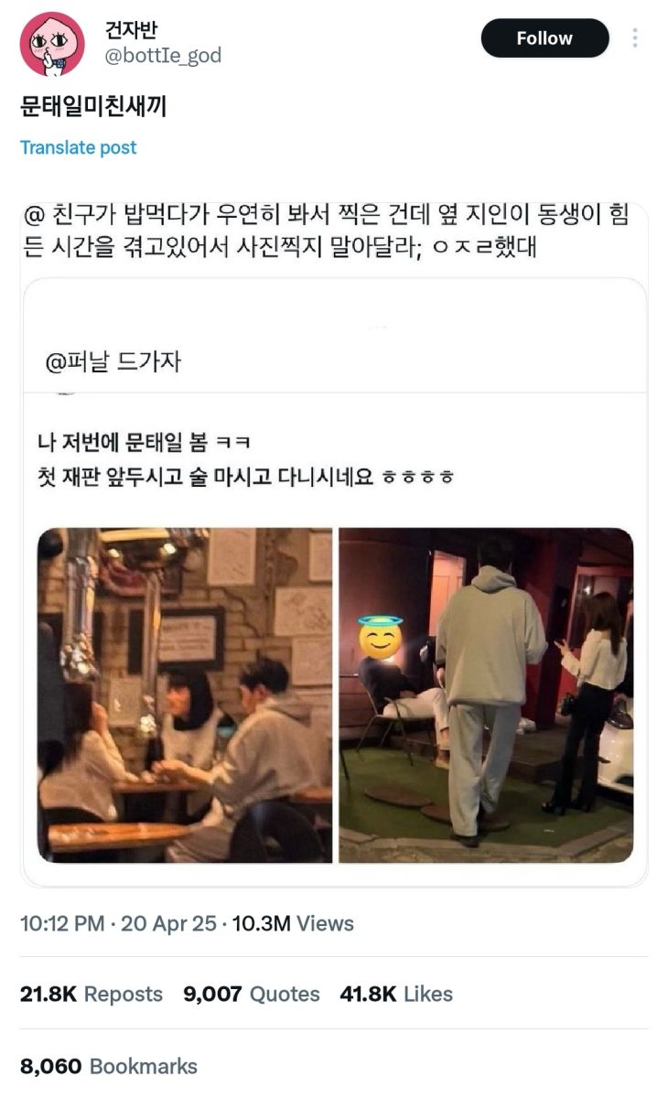668x1098 pixels.
Task: Click the caption starting with @ 친구가 밥먹다가
Action: pyautogui.click(x=328, y=232)
